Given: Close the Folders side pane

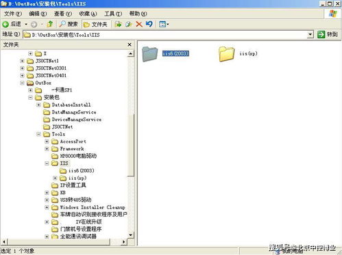Looking at the screenshot, I should 130,44.
